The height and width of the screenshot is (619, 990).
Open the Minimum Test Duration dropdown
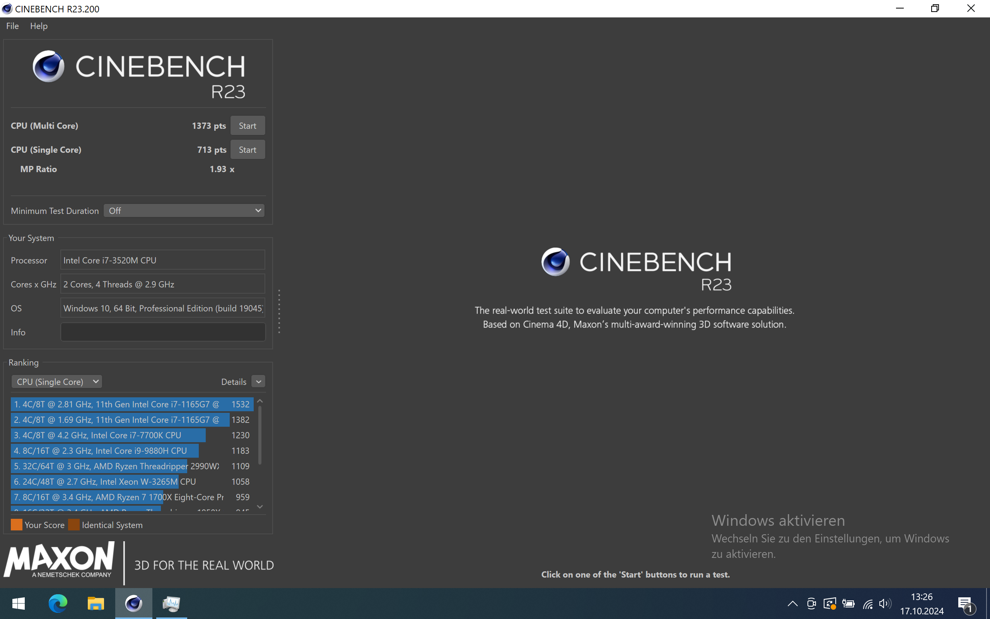click(184, 211)
